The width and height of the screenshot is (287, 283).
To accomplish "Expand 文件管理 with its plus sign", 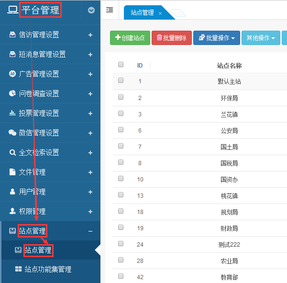I will pyautogui.click(x=90, y=172).
